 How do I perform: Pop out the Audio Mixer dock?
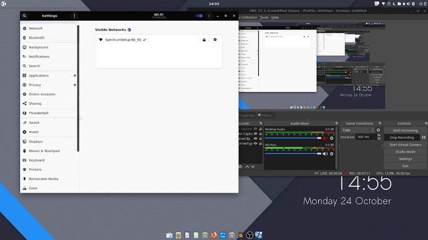336,123
